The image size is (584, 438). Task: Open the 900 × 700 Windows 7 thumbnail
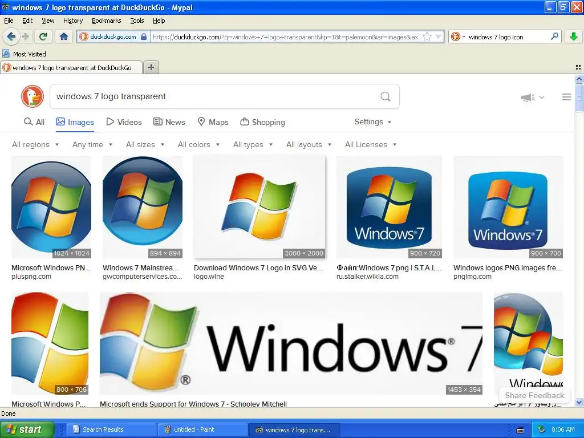pos(508,207)
